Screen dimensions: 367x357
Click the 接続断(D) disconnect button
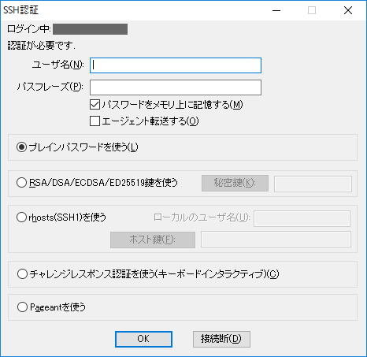click(x=221, y=339)
